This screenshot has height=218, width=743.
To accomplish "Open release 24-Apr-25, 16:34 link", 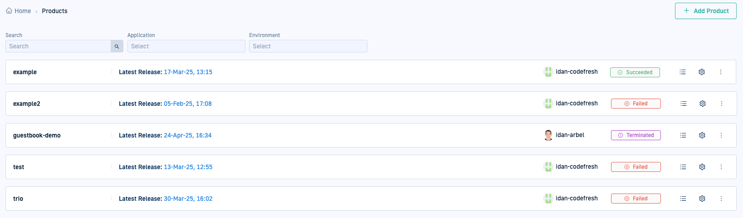I will (187, 135).
